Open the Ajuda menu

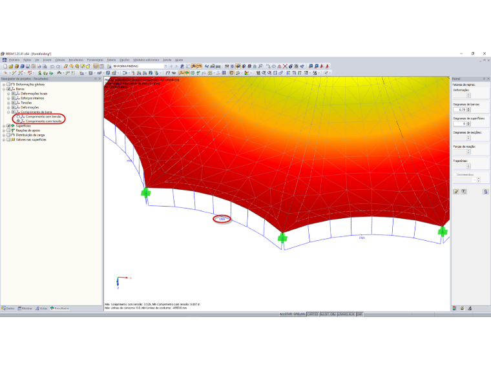point(179,60)
